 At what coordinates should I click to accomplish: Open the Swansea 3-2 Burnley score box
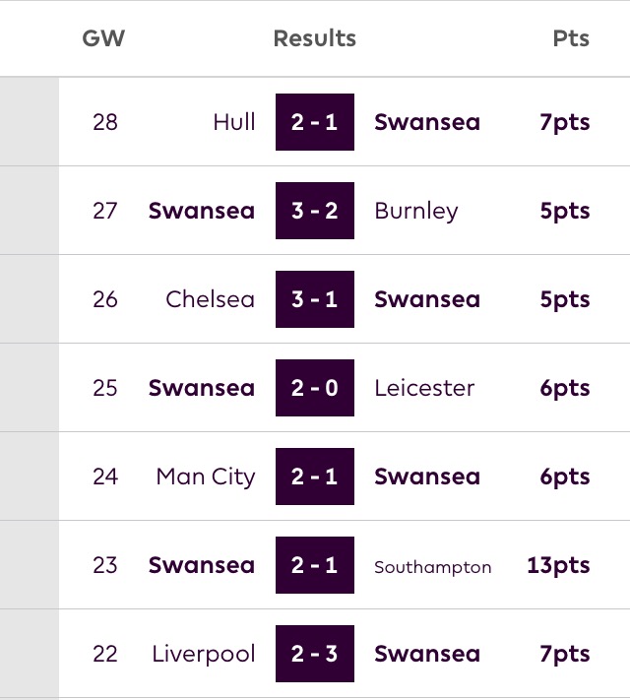315,211
